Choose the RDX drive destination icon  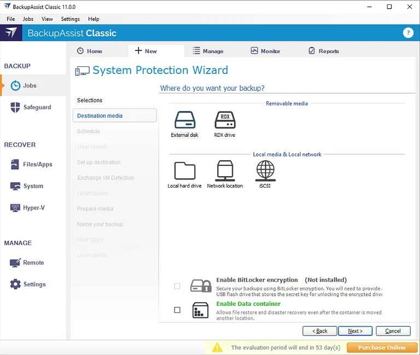[225, 124]
